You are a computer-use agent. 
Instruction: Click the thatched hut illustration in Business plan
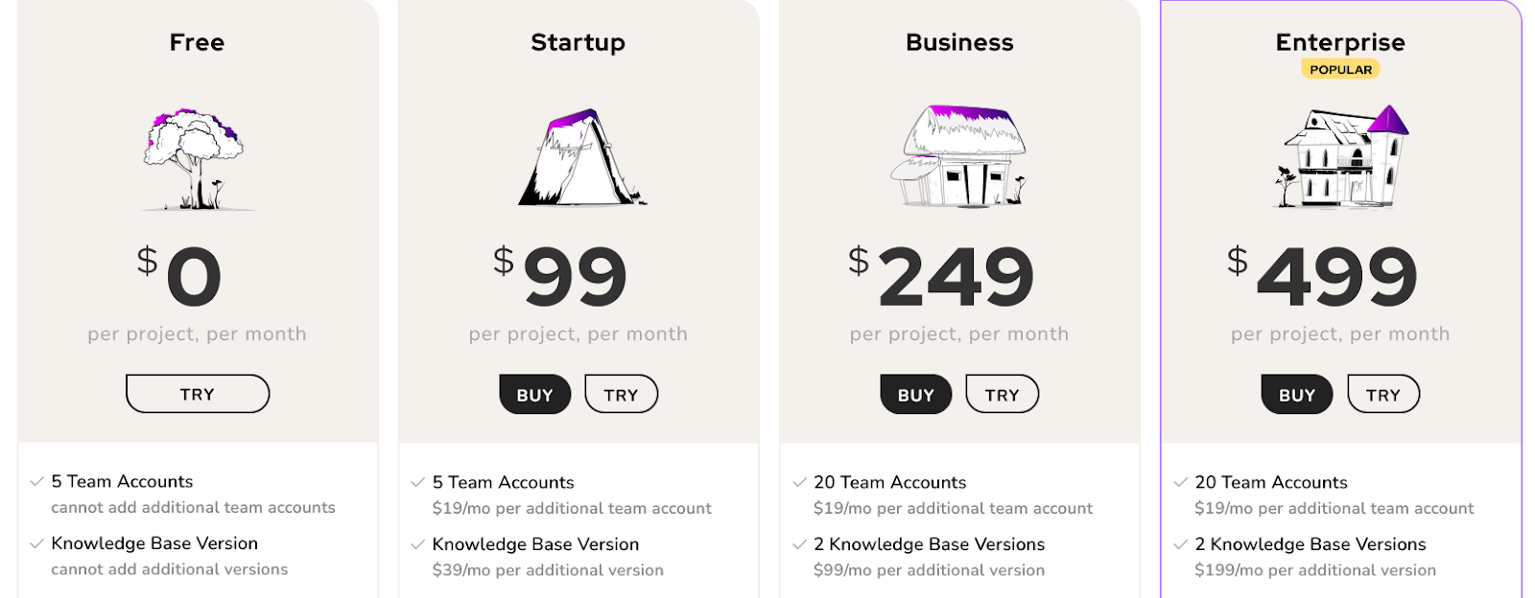(x=962, y=156)
